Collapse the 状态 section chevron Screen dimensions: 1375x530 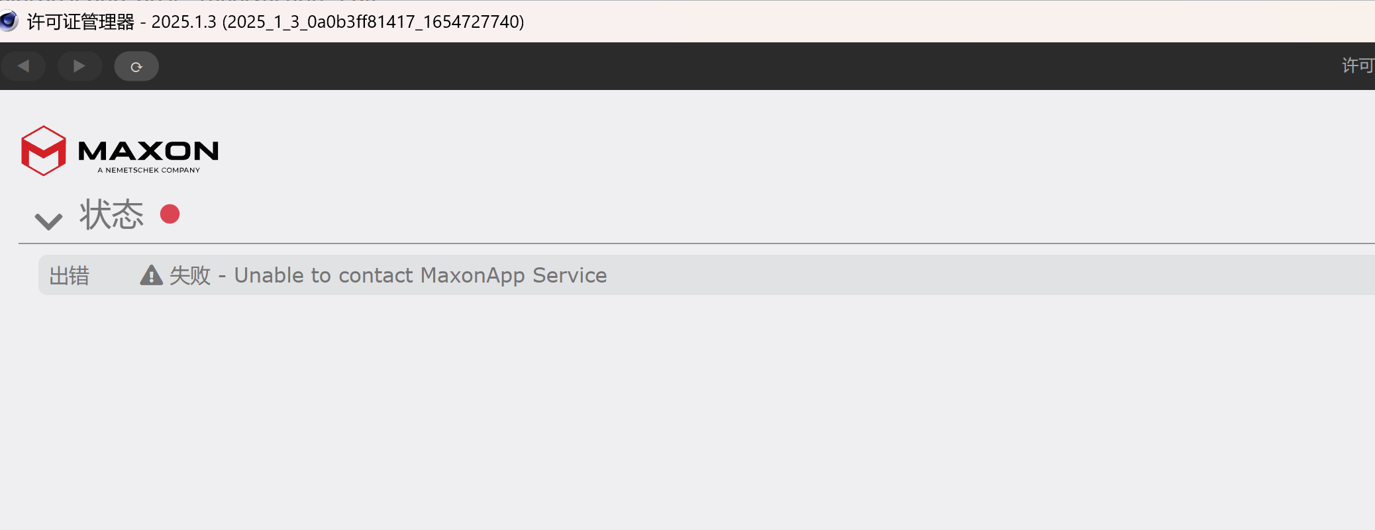[x=48, y=221]
